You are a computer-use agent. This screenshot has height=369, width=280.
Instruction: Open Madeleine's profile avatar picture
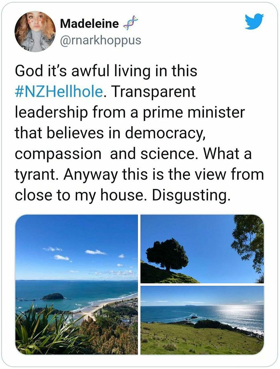pos(35,31)
